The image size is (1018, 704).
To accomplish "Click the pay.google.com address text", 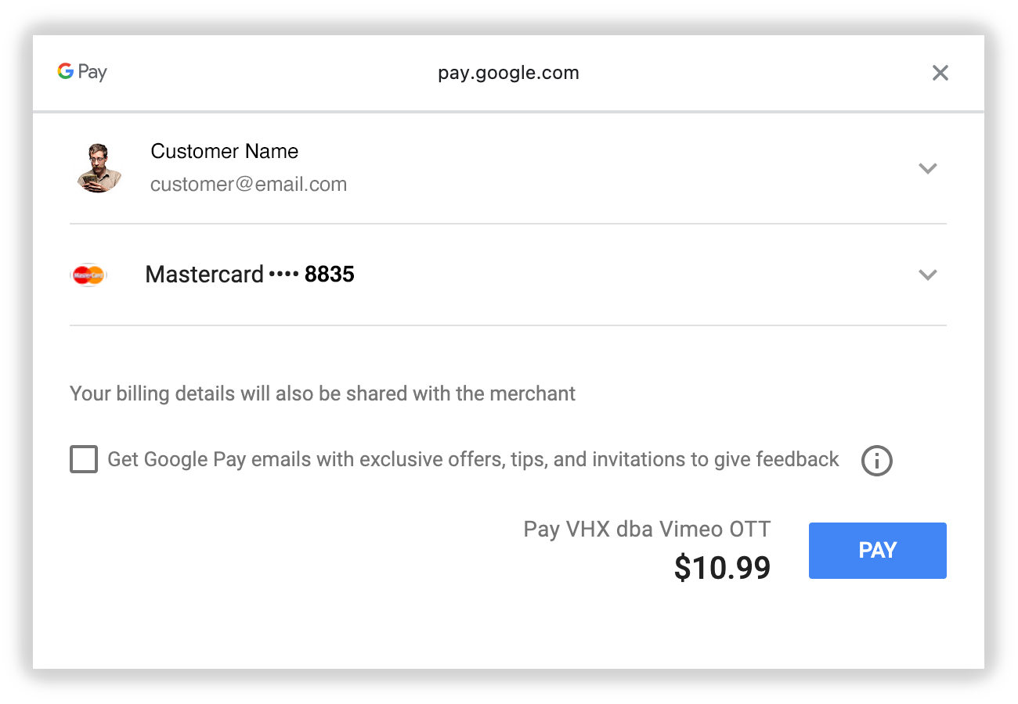I will pyautogui.click(x=508, y=73).
